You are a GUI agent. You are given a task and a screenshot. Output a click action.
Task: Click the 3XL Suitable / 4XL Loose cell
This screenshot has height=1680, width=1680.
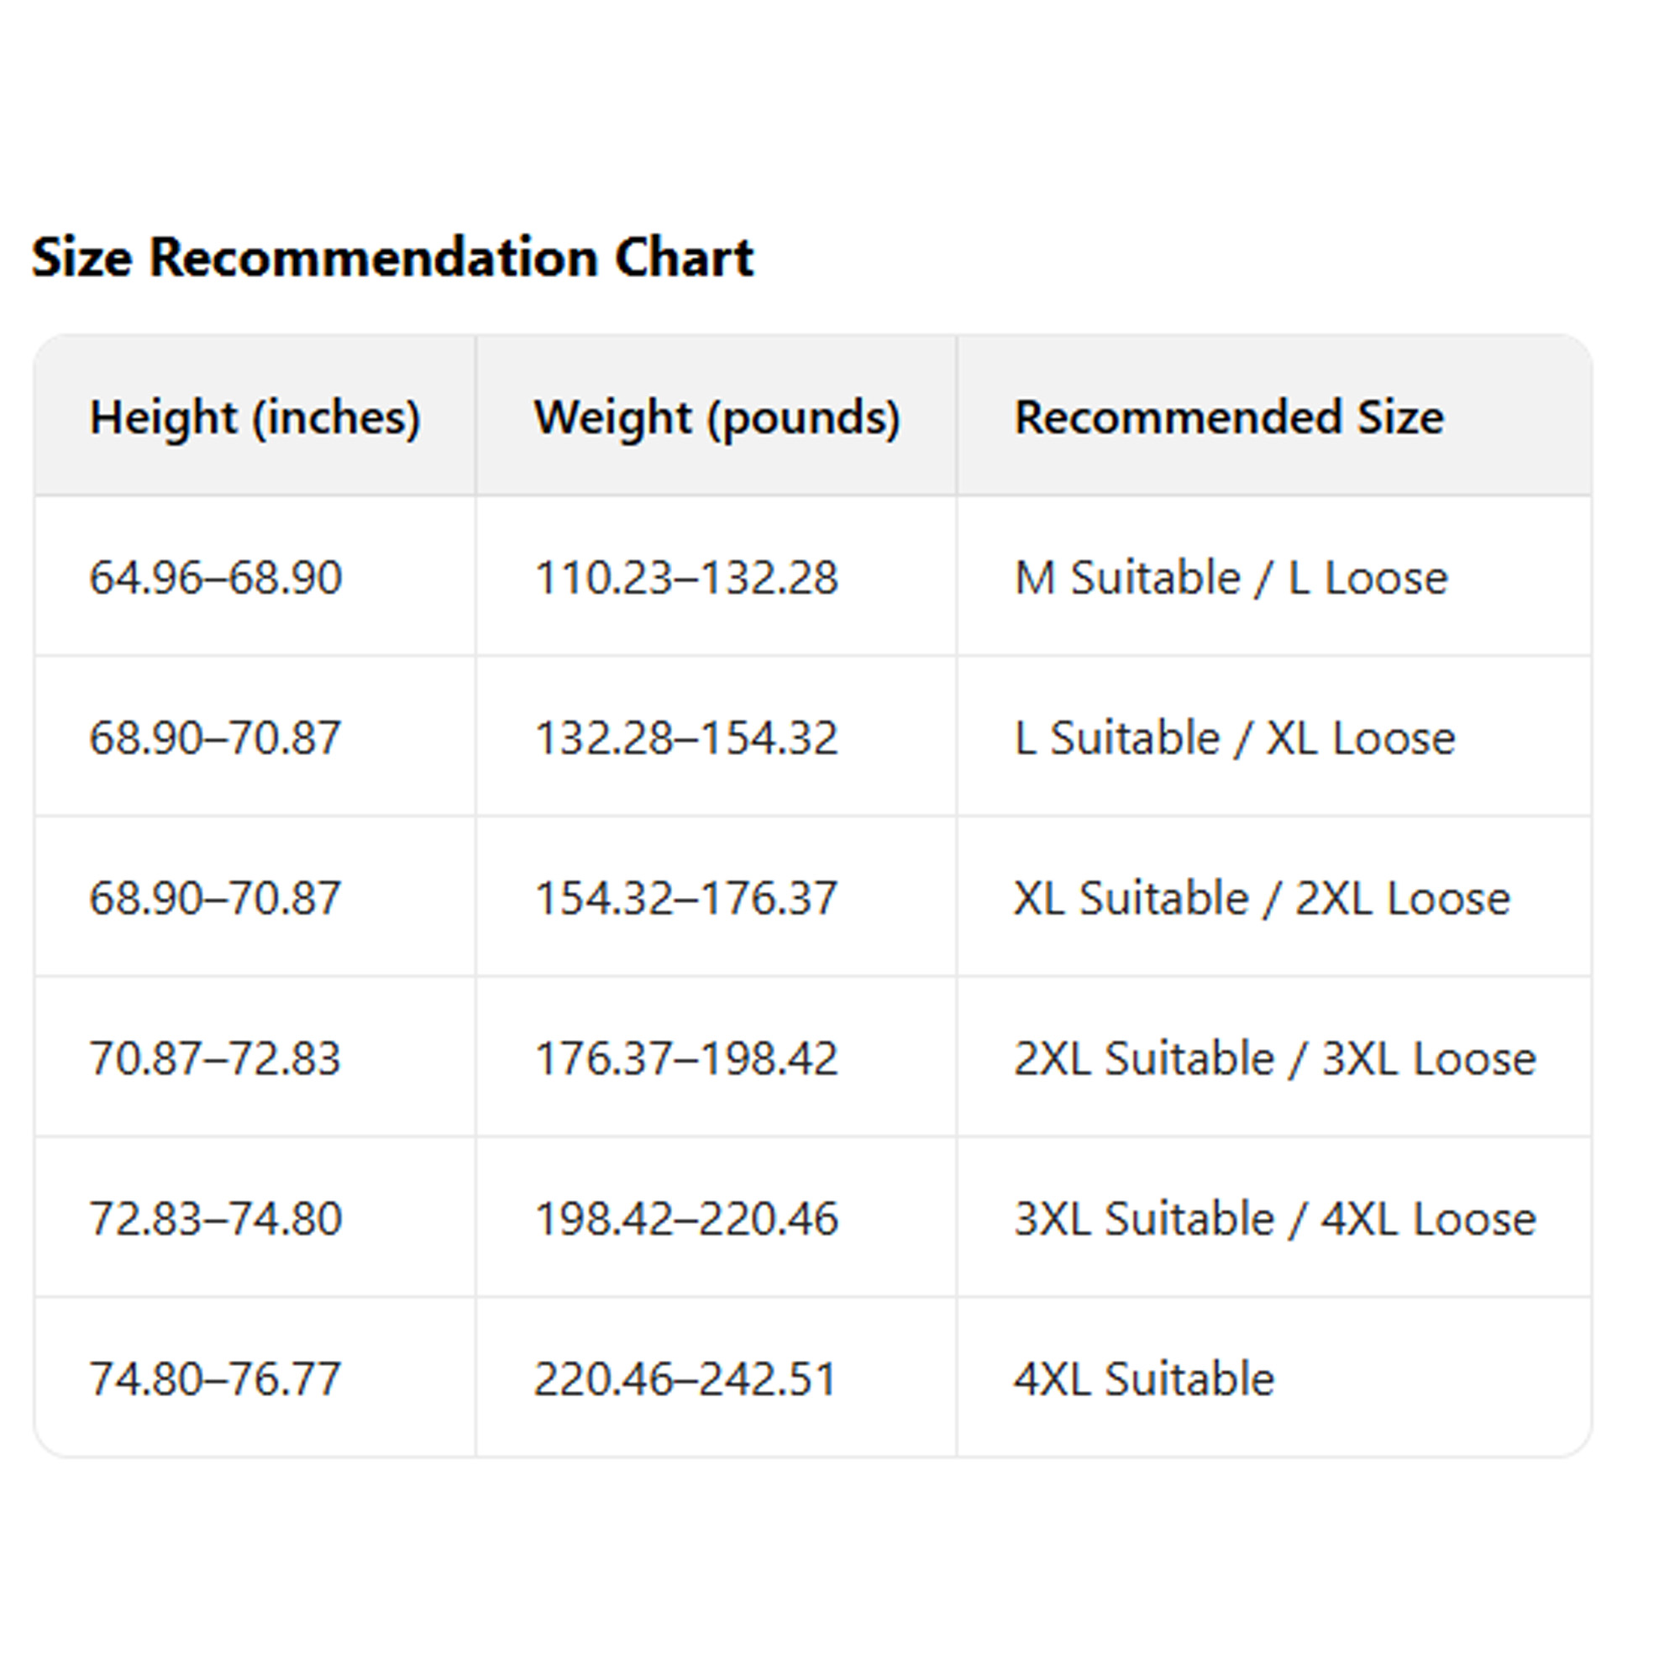[1275, 1218]
